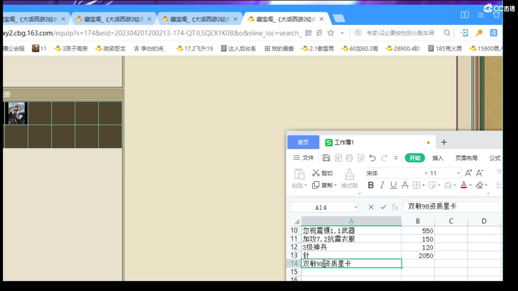
Task: Bookmark this page with the star icon
Action: [331, 33]
